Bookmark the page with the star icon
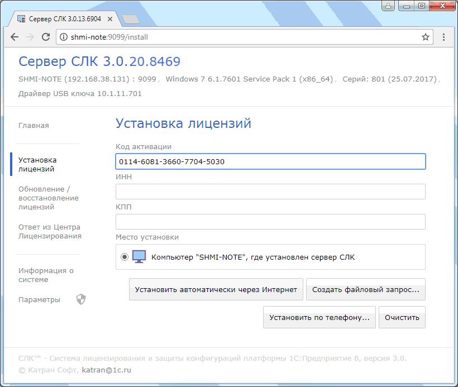The width and height of the screenshot is (458, 387). tap(425, 37)
